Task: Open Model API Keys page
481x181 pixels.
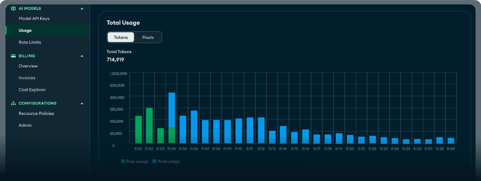Action: point(34,19)
